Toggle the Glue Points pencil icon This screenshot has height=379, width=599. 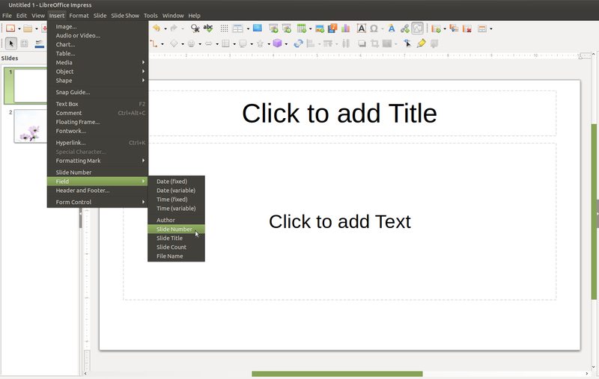pos(421,44)
